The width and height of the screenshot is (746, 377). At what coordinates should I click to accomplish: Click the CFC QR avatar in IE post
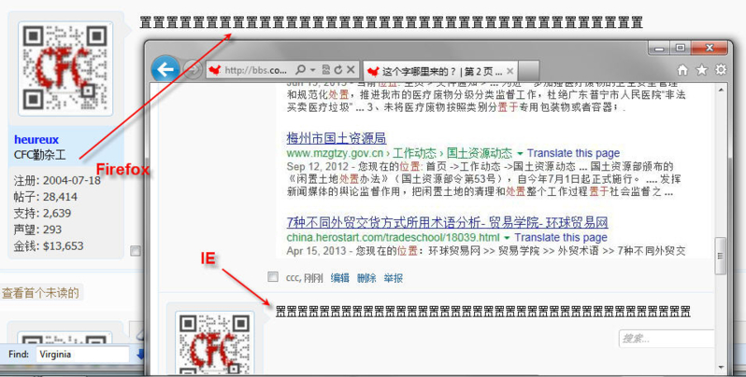tap(215, 344)
